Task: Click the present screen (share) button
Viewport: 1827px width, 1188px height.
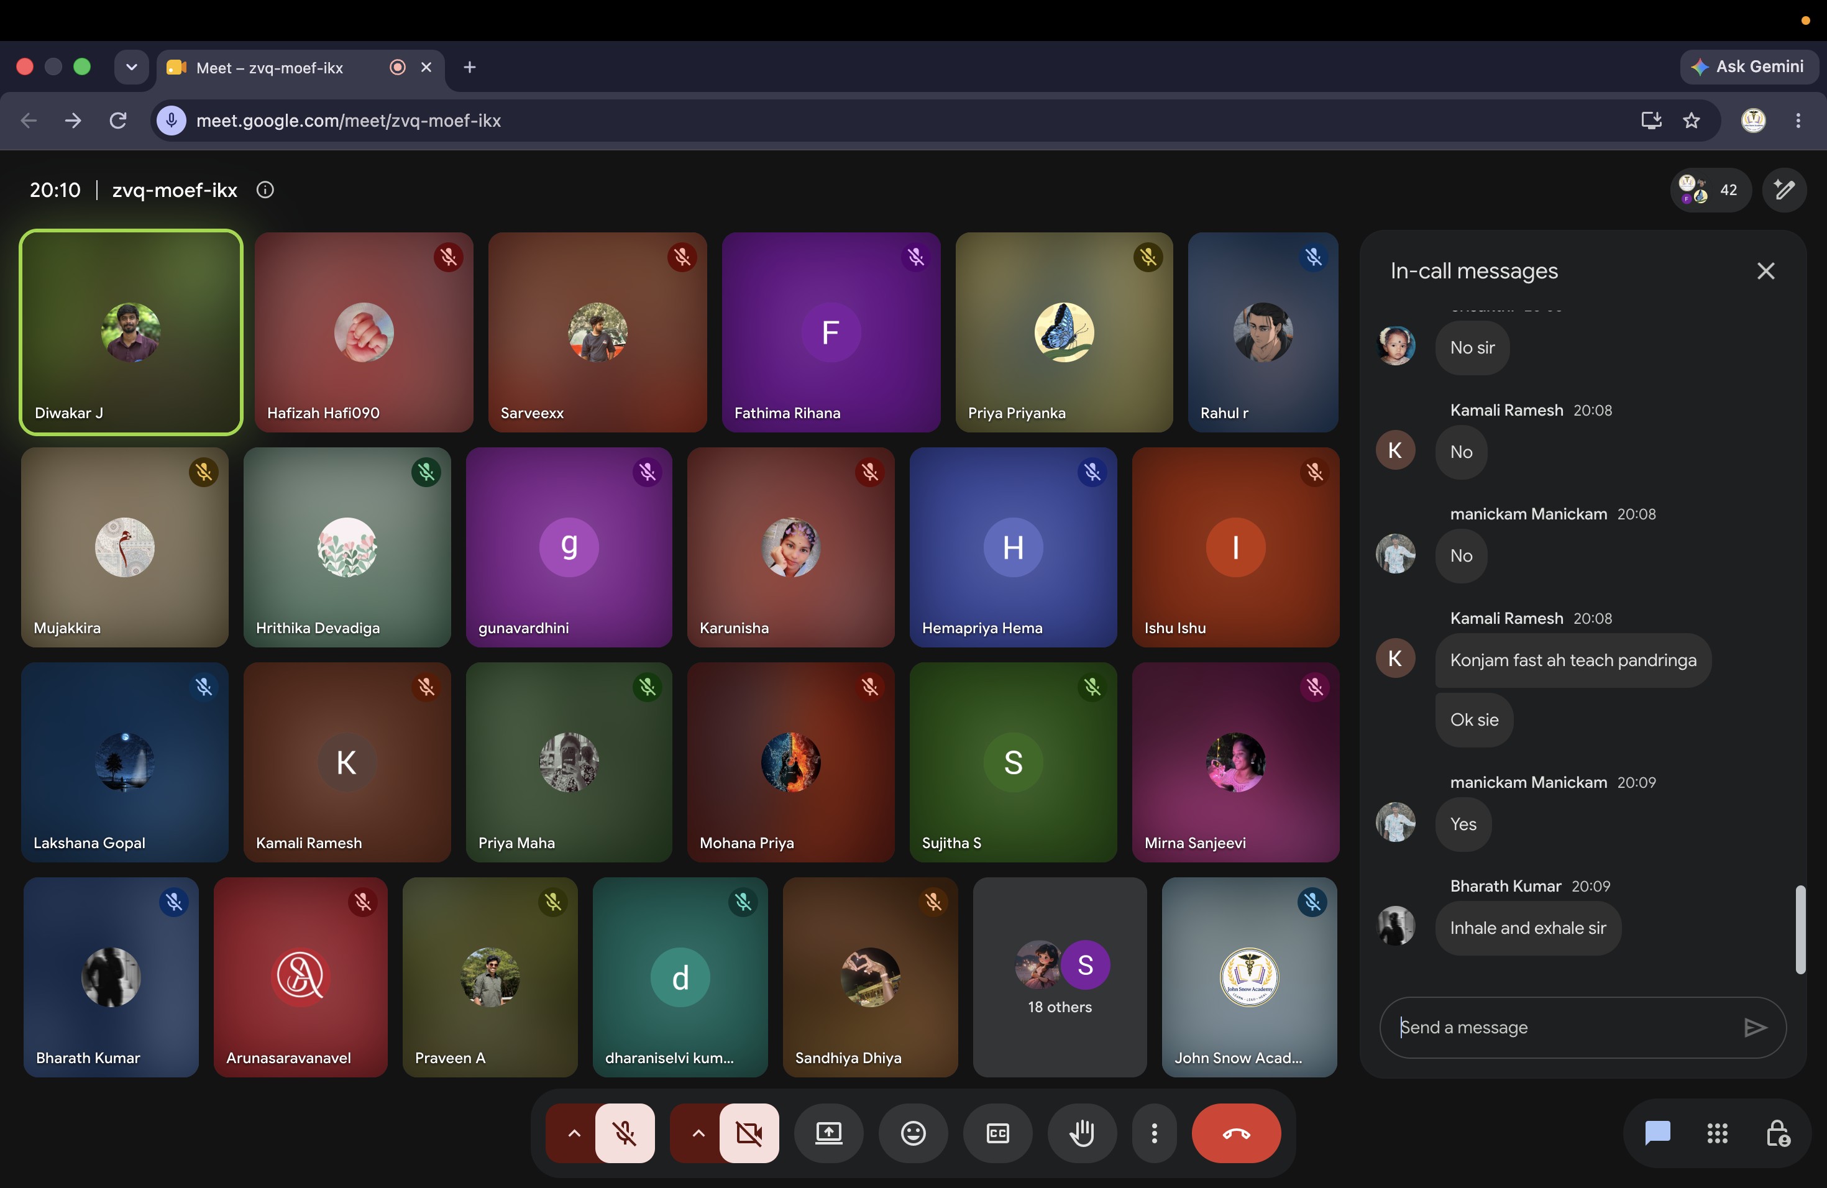Action: click(x=828, y=1133)
